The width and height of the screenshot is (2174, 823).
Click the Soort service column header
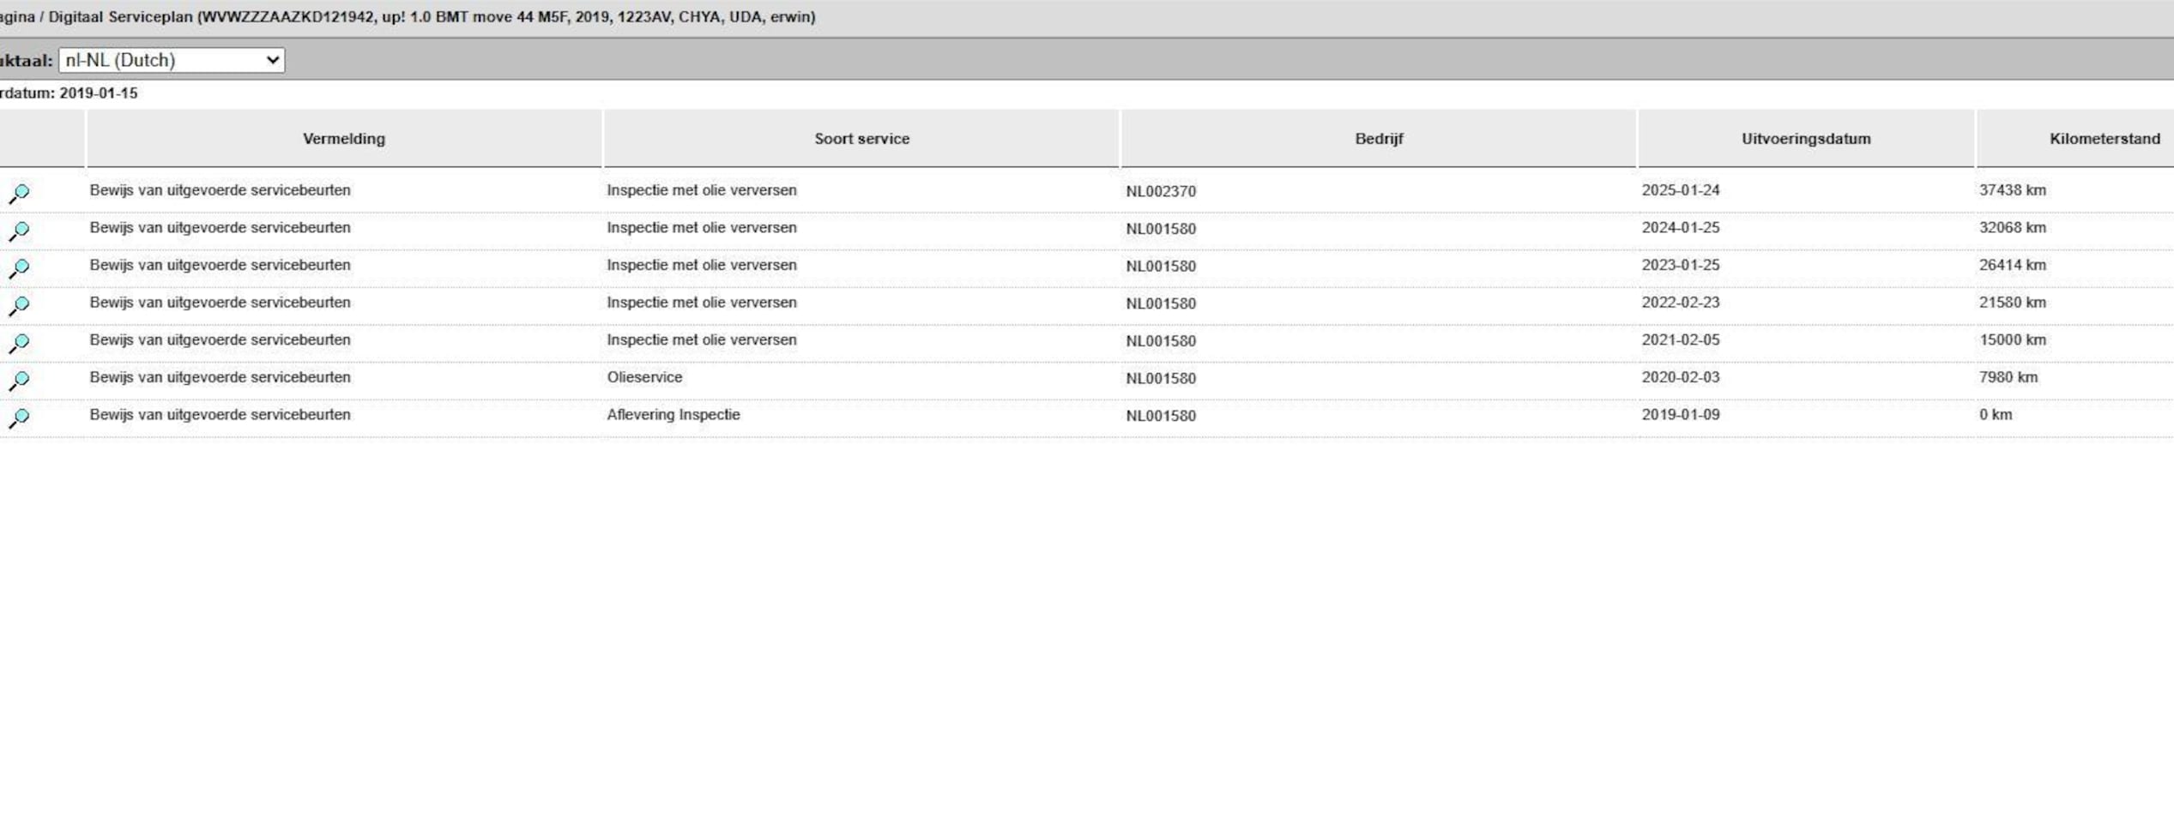tap(861, 139)
